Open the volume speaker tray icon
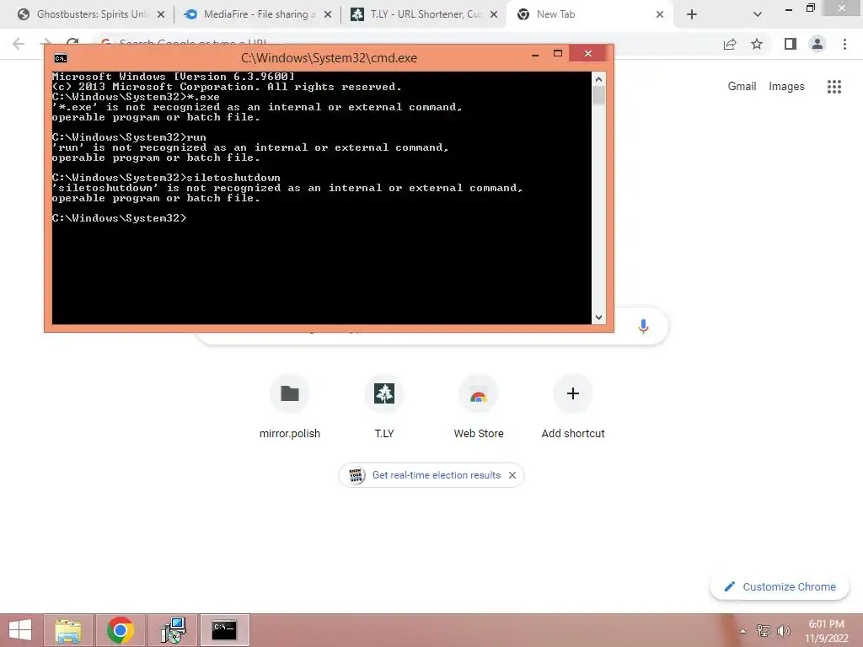 [x=783, y=631]
